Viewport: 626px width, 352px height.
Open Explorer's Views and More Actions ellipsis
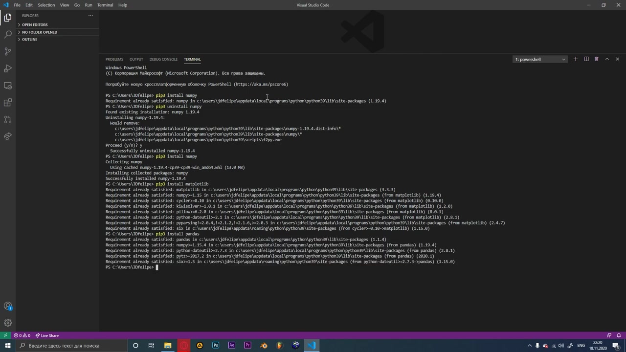[x=90, y=16]
